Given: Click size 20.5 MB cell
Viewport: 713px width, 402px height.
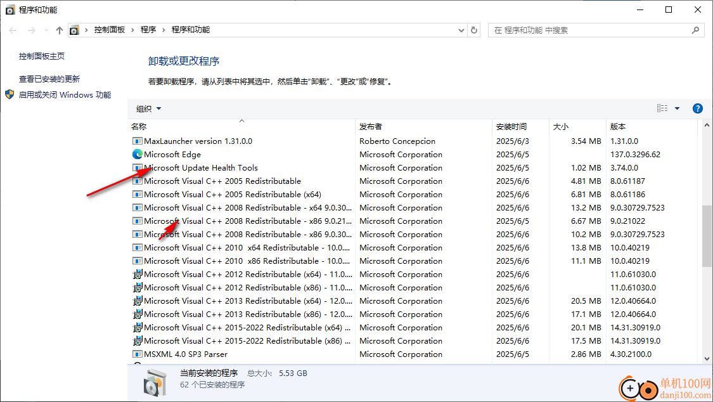Looking at the screenshot, I should click(586, 301).
